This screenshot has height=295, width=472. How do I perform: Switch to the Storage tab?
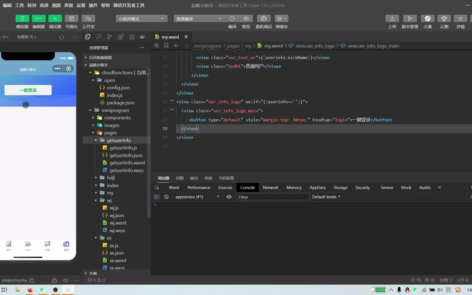pos(340,188)
